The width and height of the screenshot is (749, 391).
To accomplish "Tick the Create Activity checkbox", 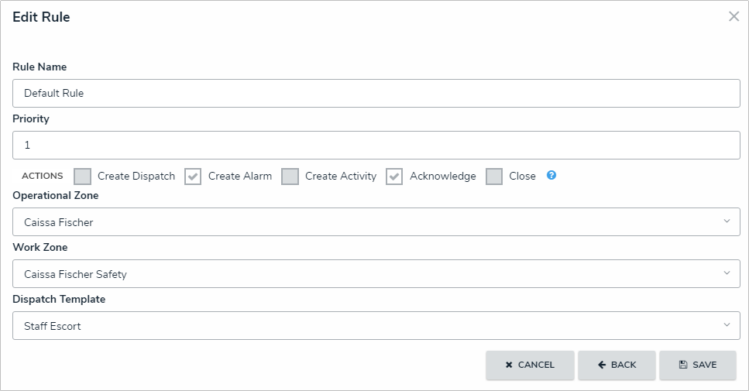I will click(290, 177).
